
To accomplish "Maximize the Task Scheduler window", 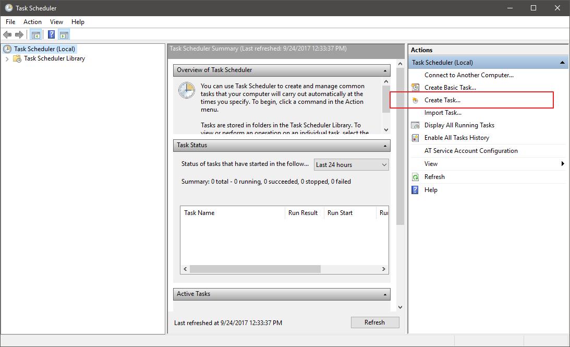I will [533, 8].
